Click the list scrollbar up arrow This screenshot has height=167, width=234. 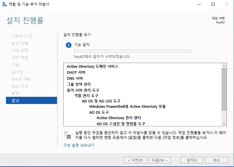click(x=224, y=66)
